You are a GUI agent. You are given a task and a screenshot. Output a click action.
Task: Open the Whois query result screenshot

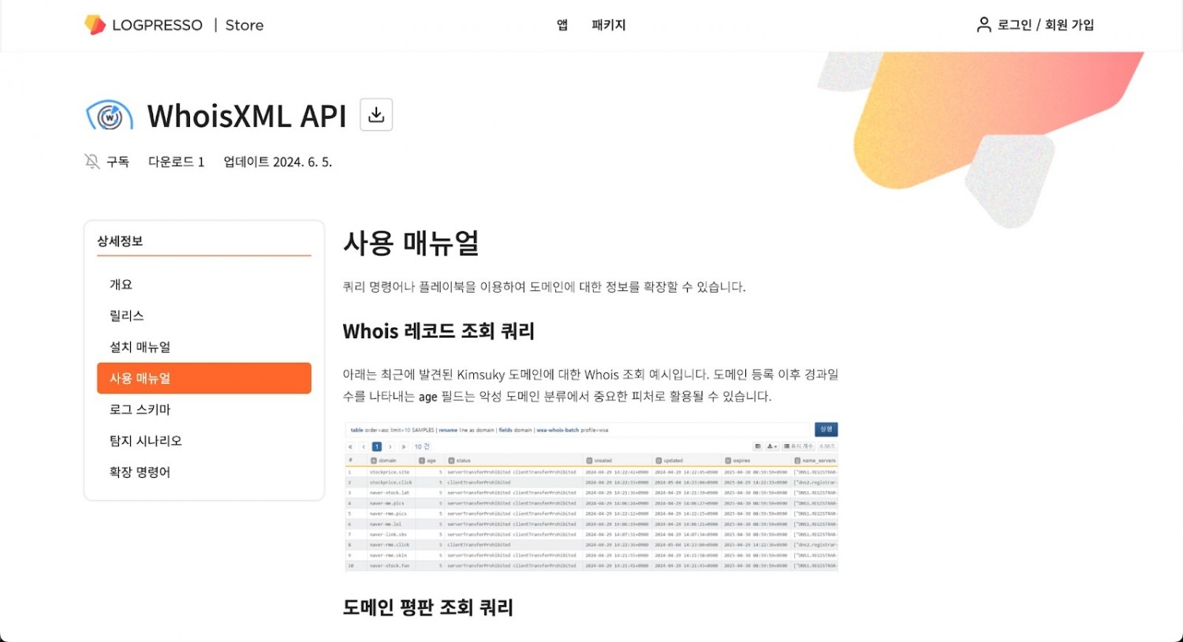(x=591, y=497)
